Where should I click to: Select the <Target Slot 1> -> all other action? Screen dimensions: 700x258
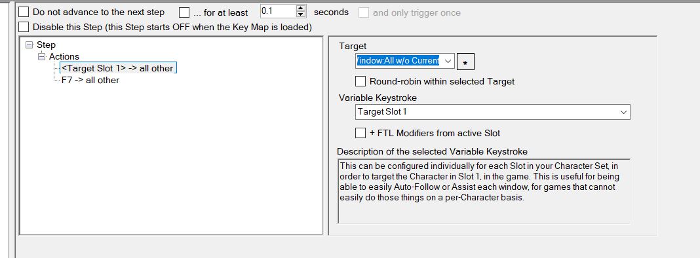coord(118,68)
